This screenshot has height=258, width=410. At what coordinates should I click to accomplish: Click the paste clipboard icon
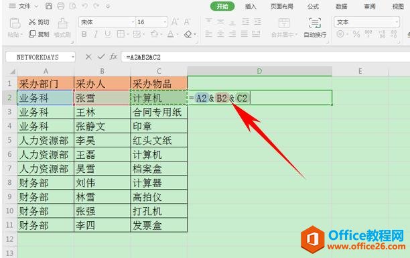tap(15, 23)
